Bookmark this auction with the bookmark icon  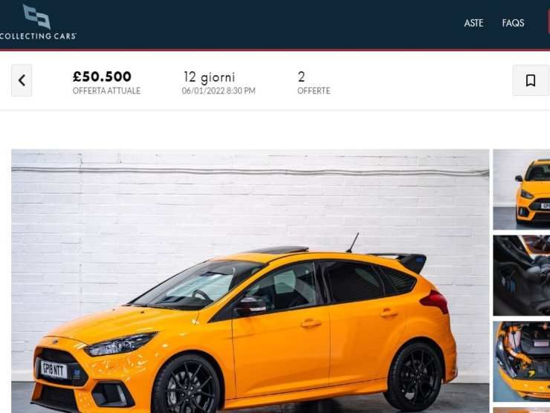pos(531,80)
